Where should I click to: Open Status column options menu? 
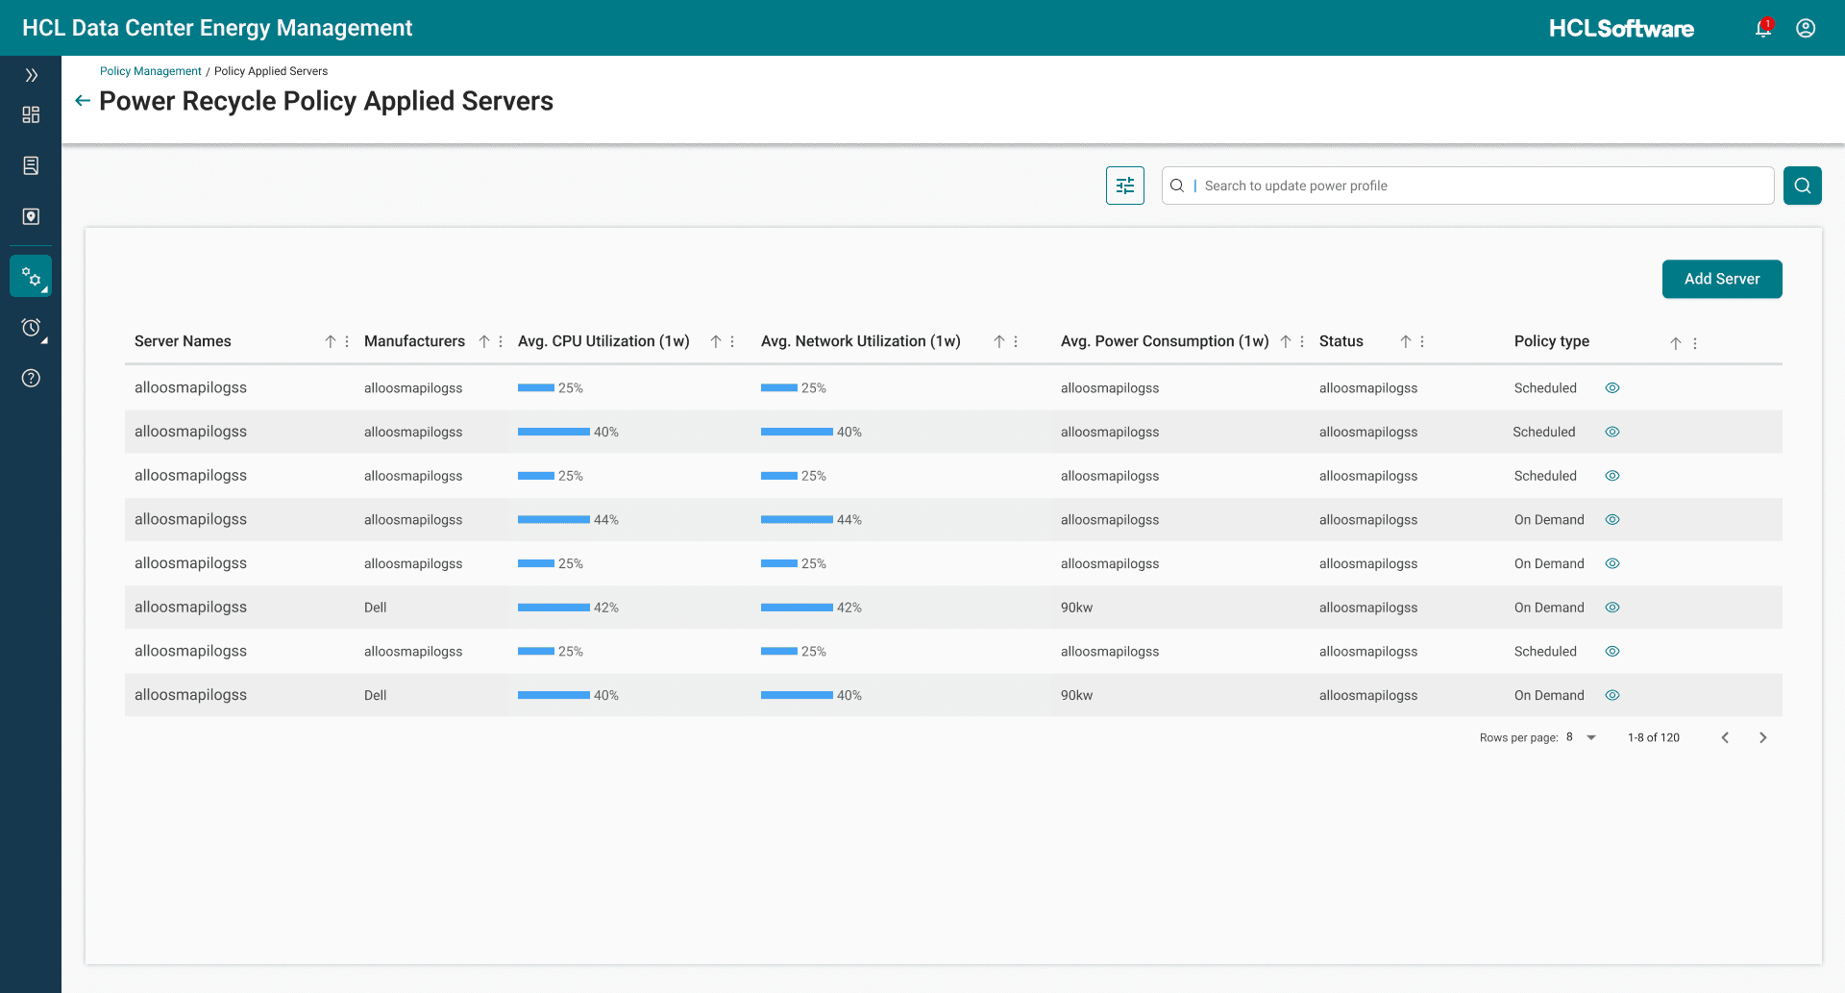(1422, 342)
